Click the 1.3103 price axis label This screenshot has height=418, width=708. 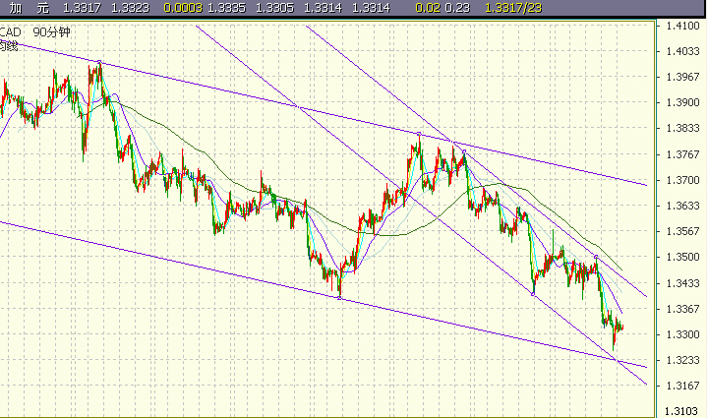click(681, 411)
